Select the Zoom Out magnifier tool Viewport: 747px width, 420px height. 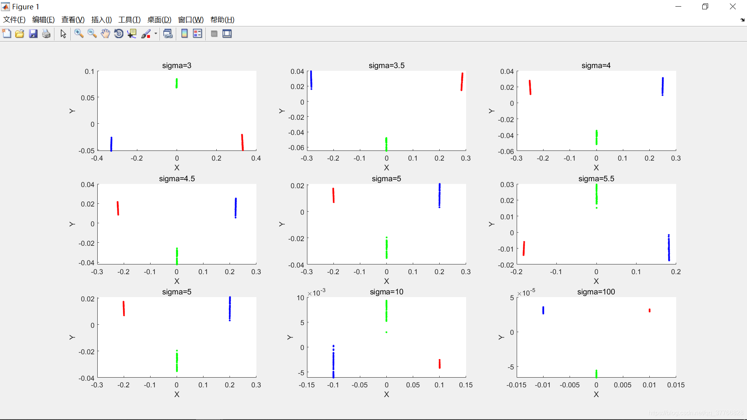(92, 34)
